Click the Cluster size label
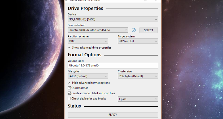 coord(125,71)
